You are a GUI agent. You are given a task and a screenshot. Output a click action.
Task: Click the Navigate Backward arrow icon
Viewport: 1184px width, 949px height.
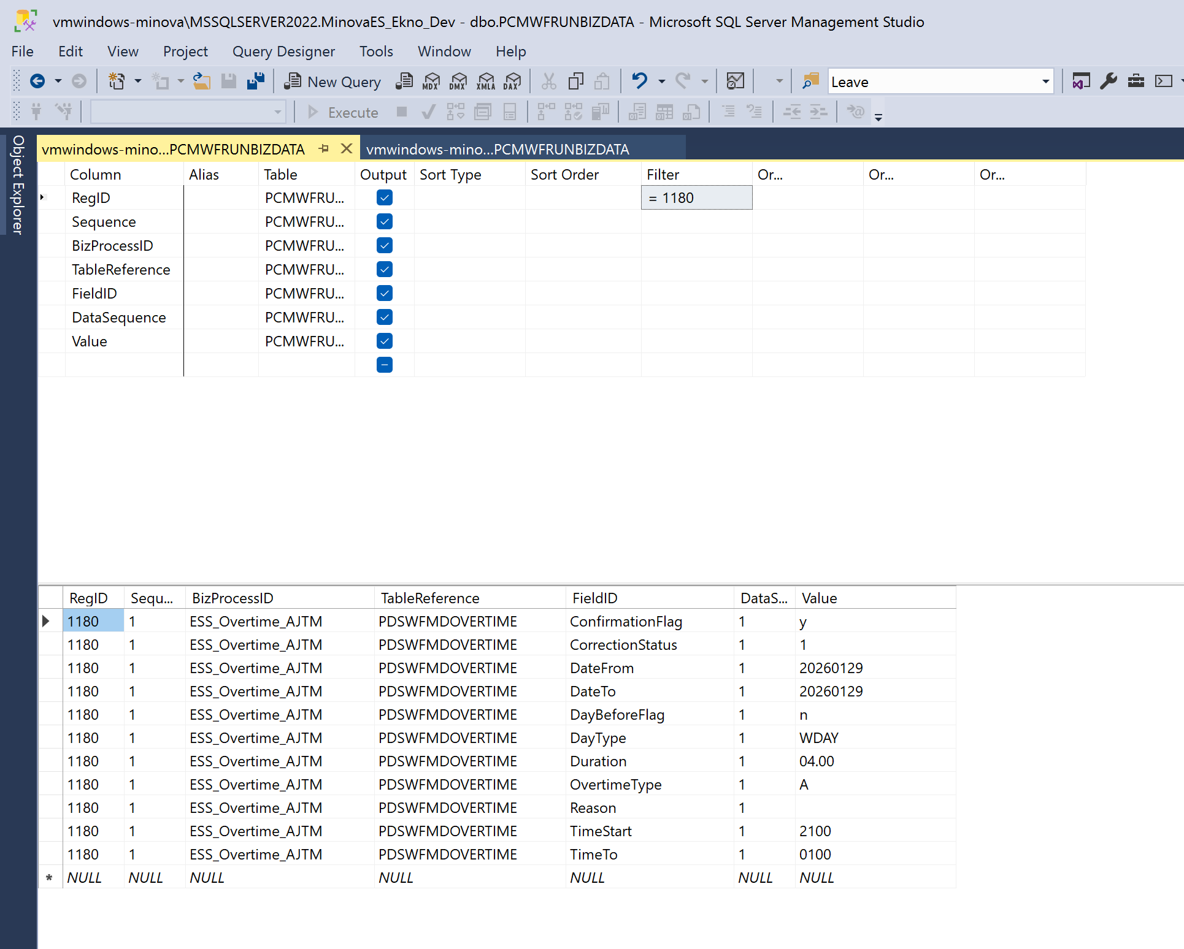(37, 81)
